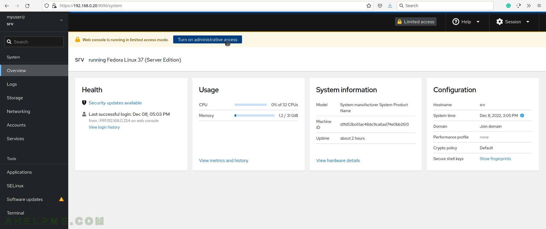Screen dimensions: 546x229
Task: Go to Logs in the sidebar
Action: [x=34, y=84]
